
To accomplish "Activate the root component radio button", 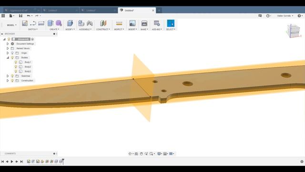I will click(32, 39).
